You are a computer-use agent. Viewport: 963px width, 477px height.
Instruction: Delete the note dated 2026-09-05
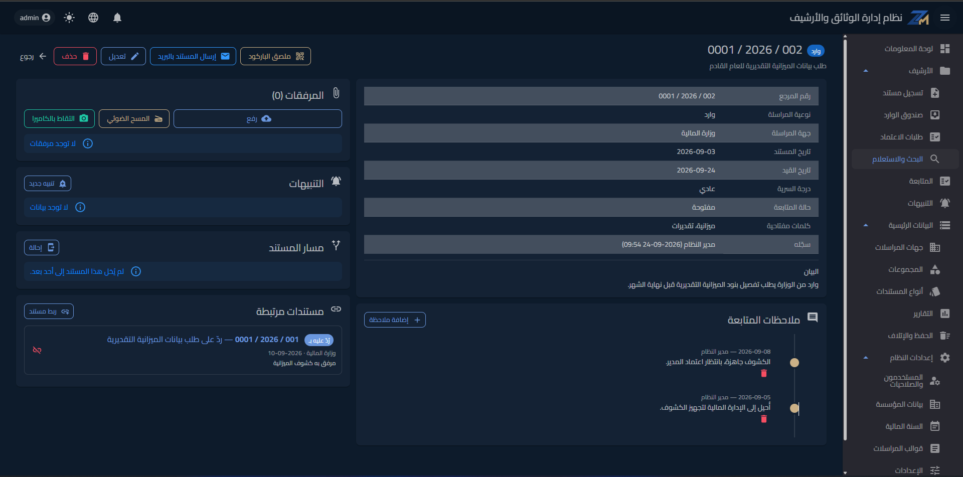coord(764,419)
